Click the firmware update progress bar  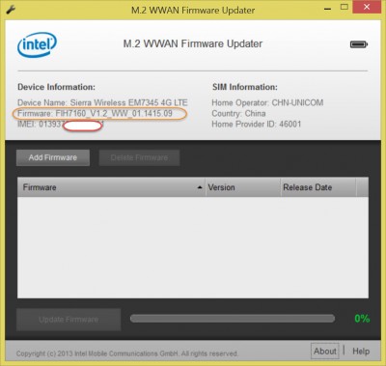(x=233, y=319)
